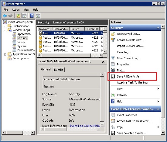Switch to the General tab
The height and width of the screenshot is (142, 167).
pyautogui.click(x=46, y=69)
